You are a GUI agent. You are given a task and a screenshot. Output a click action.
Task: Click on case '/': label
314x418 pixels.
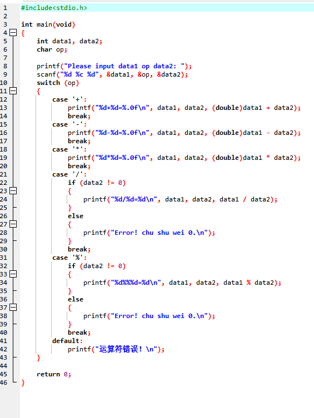pos(69,174)
